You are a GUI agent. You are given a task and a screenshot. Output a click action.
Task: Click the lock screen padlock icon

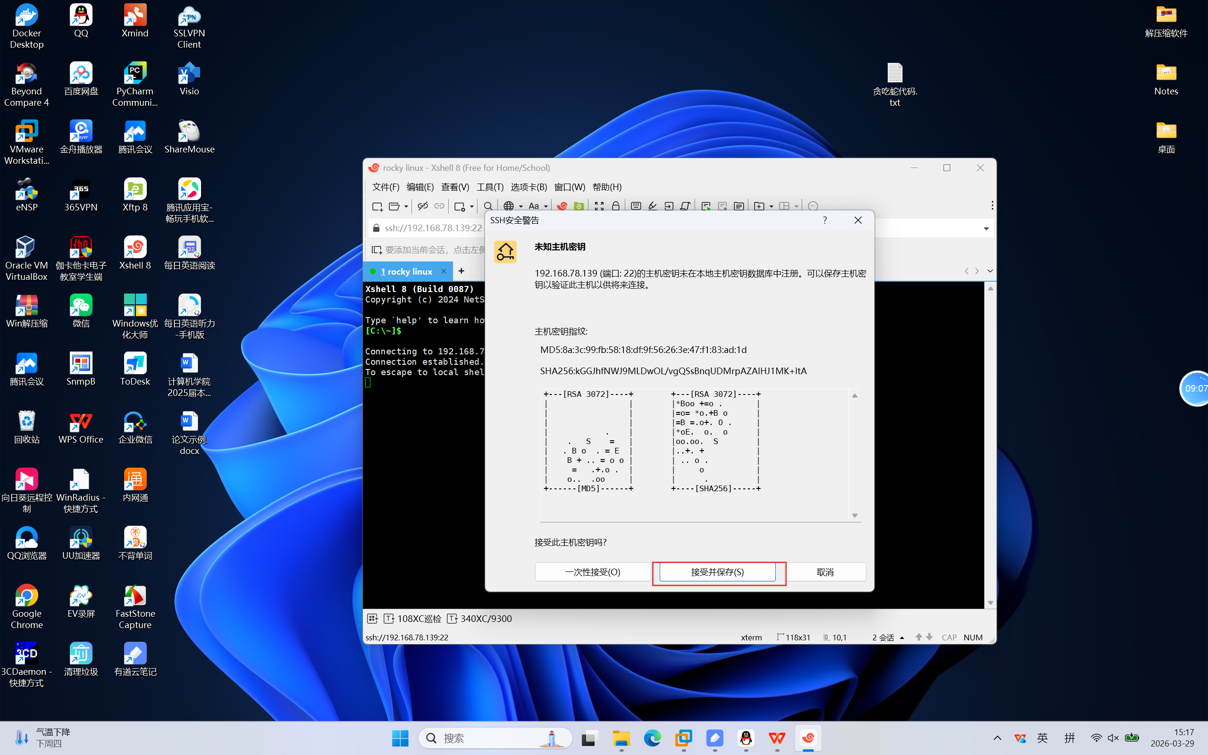[x=615, y=206]
